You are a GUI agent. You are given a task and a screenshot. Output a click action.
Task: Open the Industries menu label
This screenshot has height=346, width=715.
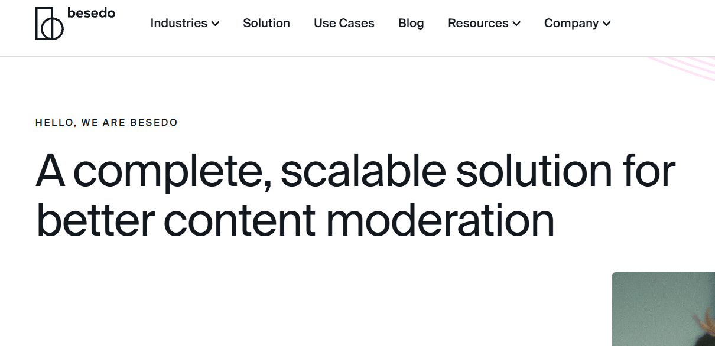tap(179, 23)
